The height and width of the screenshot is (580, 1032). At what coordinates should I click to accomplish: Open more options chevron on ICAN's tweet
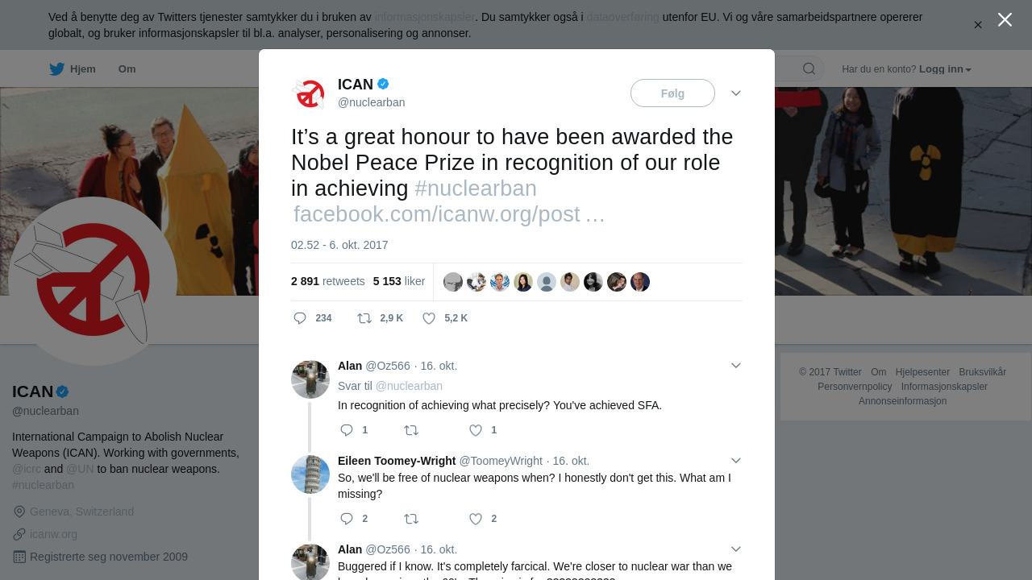736,93
